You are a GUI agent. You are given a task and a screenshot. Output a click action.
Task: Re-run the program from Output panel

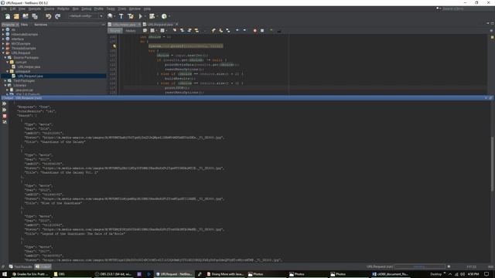[x=5, y=103]
